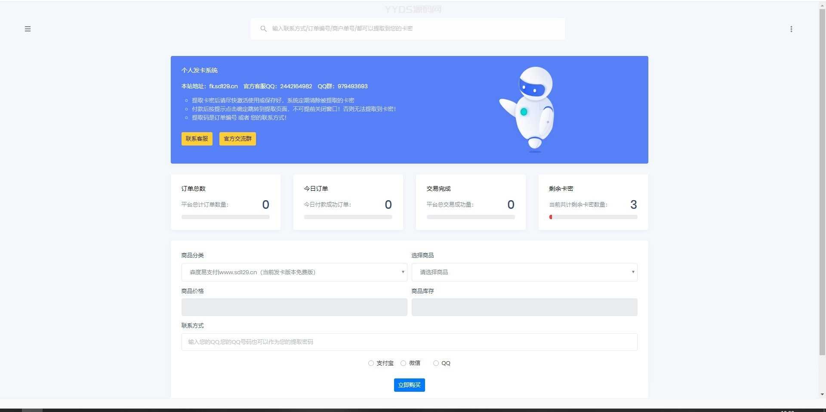
Task: Click the 交易完成 statistics card
Action: coord(470,202)
